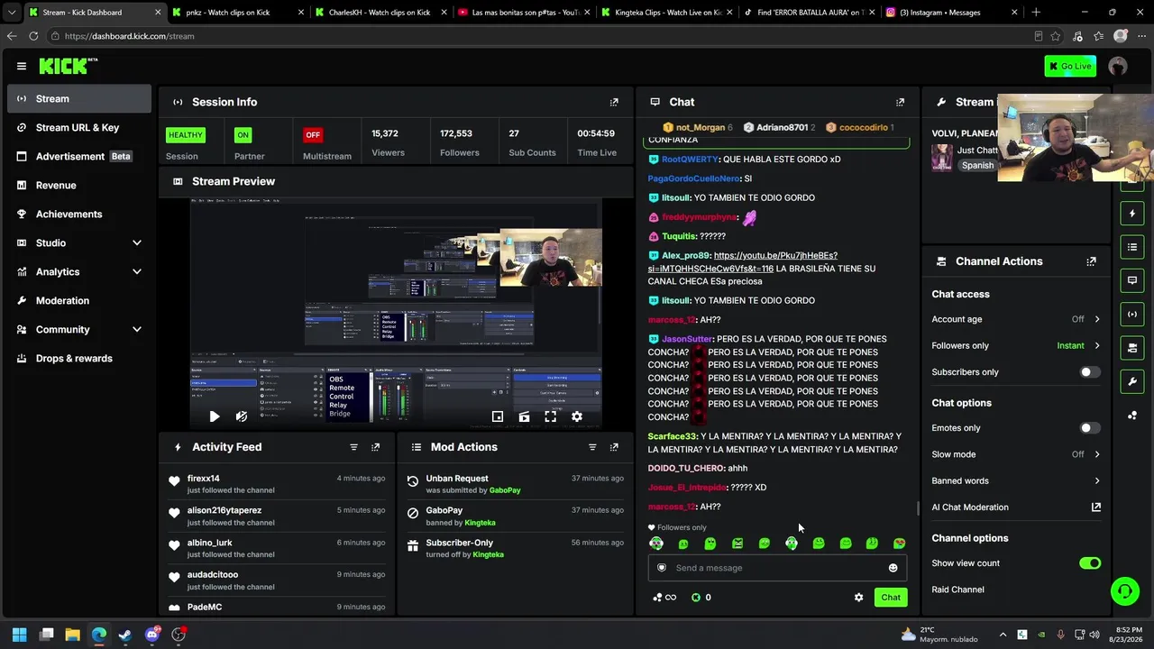The image size is (1154, 649).
Task: Open AI Chat Moderation link
Action: click(x=1016, y=507)
